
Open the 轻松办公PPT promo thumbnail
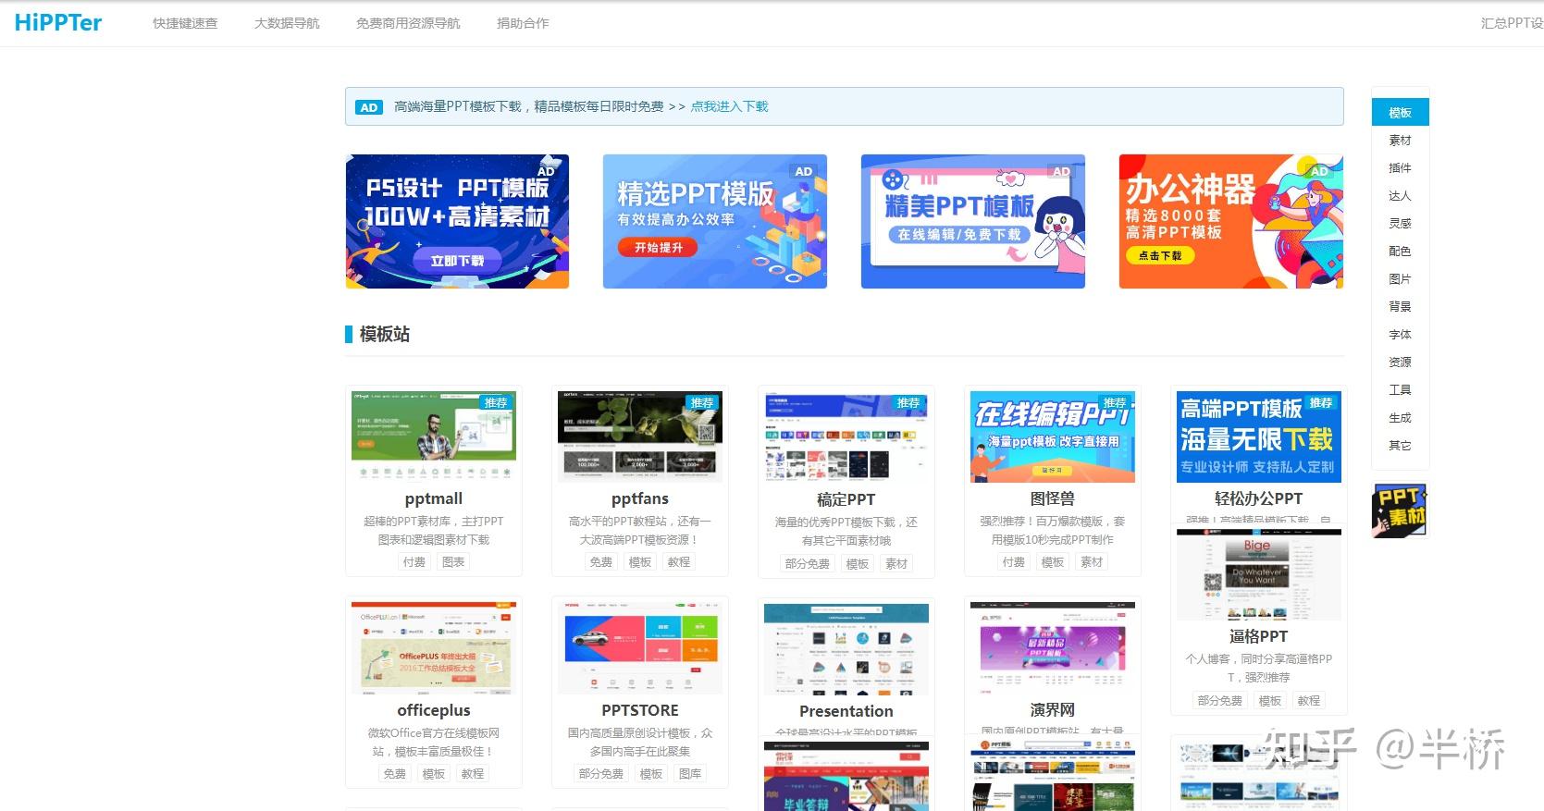[x=1259, y=436]
